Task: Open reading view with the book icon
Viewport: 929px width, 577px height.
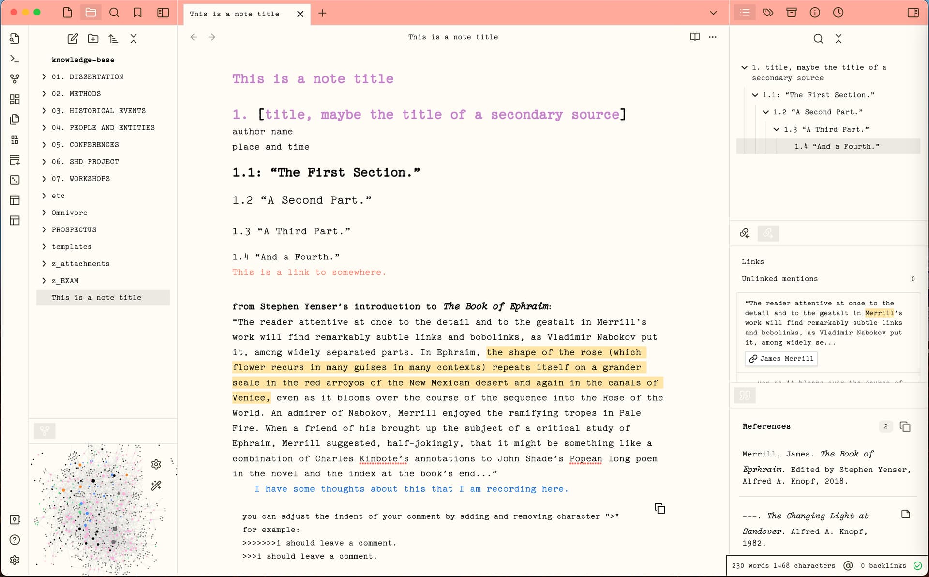Action: click(695, 37)
